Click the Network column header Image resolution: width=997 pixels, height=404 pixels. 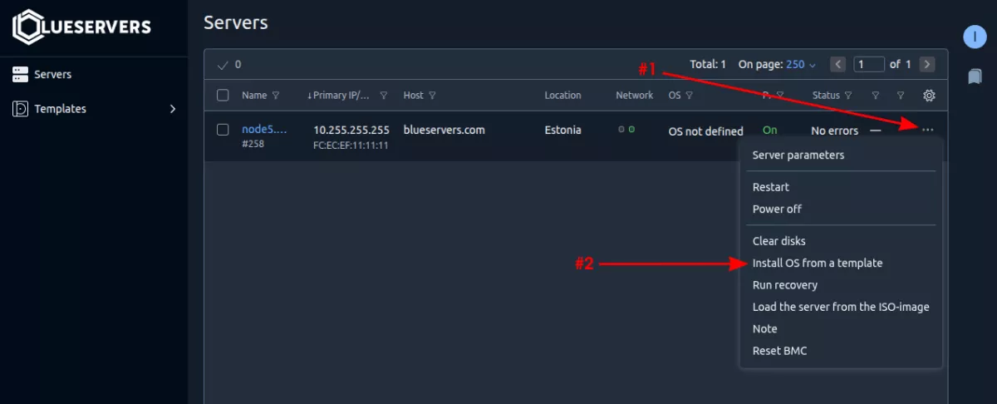tap(635, 96)
